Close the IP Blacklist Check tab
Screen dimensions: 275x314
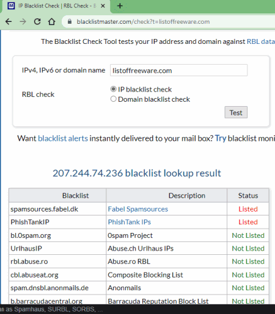103,6
